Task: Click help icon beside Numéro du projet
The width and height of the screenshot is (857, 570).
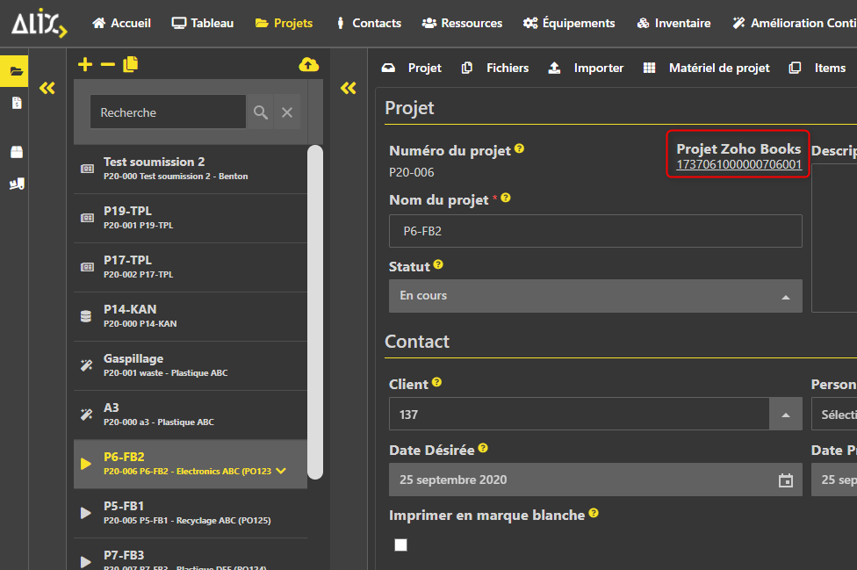Action: [519, 148]
